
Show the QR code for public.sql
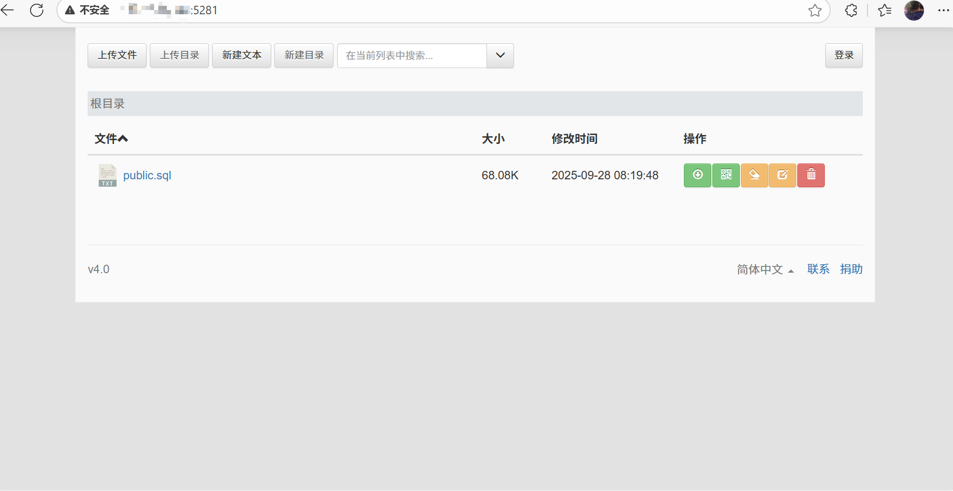[x=726, y=175]
